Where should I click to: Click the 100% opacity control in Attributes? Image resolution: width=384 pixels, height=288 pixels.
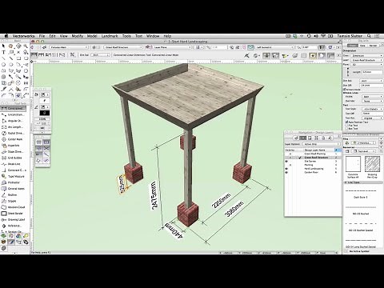pos(42,119)
